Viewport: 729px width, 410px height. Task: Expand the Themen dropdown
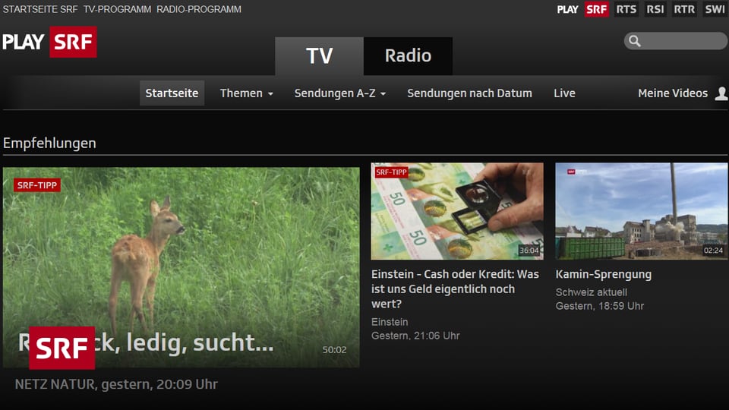[x=246, y=93]
